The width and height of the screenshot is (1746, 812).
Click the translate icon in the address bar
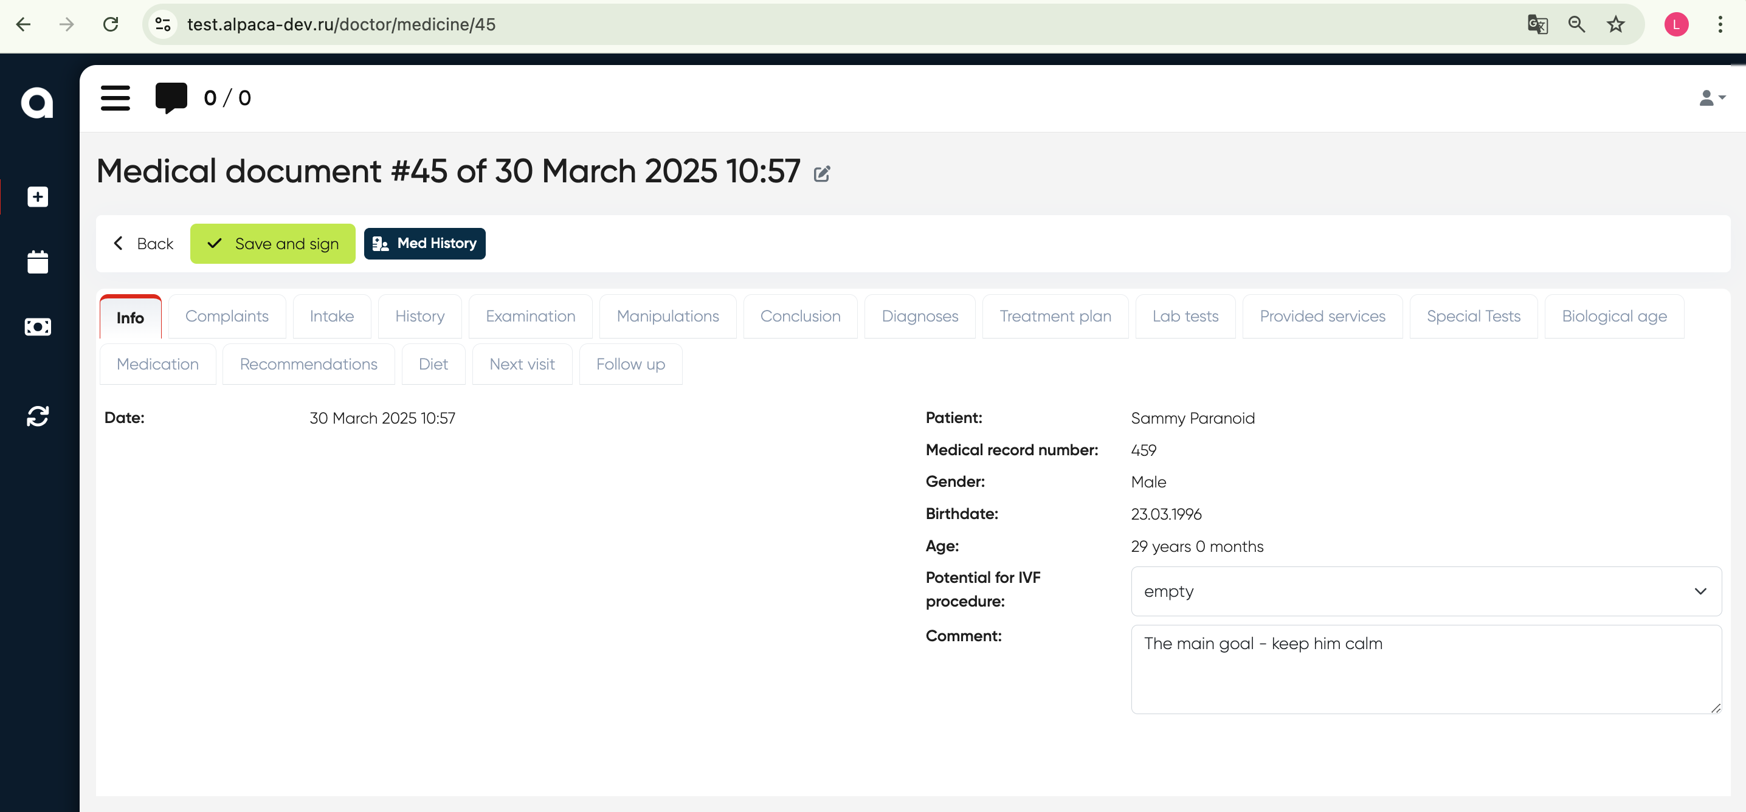pos(1536,24)
